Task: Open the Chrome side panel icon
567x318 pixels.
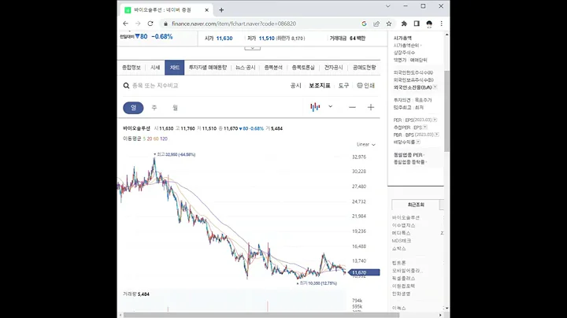Action: coord(417,24)
